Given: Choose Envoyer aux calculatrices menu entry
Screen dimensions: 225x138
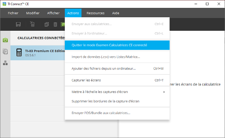Looking at the screenshot, I should click(x=117, y=24).
